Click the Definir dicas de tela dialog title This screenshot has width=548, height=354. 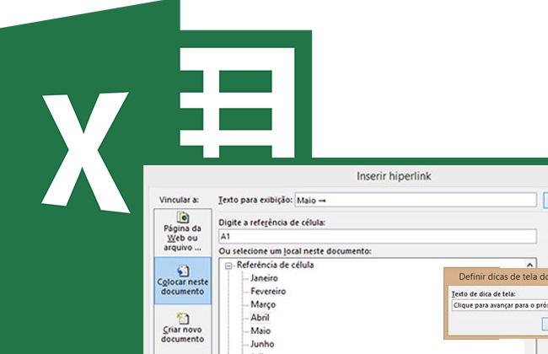point(503,276)
